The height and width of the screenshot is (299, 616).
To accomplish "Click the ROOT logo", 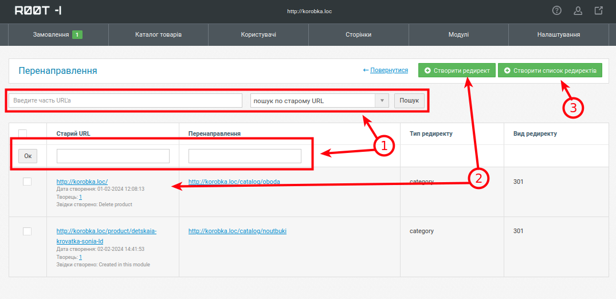I will pos(38,11).
